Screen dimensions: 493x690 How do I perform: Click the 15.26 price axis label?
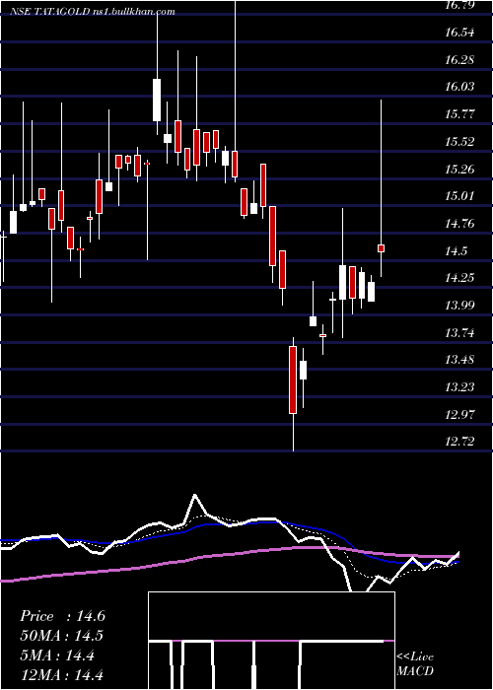click(x=459, y=169)
